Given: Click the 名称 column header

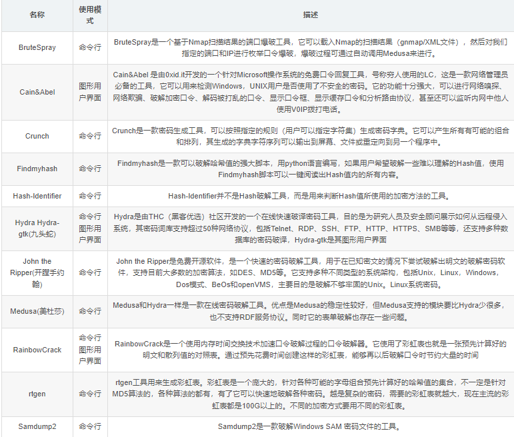Looking at the screenshot, I should [x=37, y=15].
